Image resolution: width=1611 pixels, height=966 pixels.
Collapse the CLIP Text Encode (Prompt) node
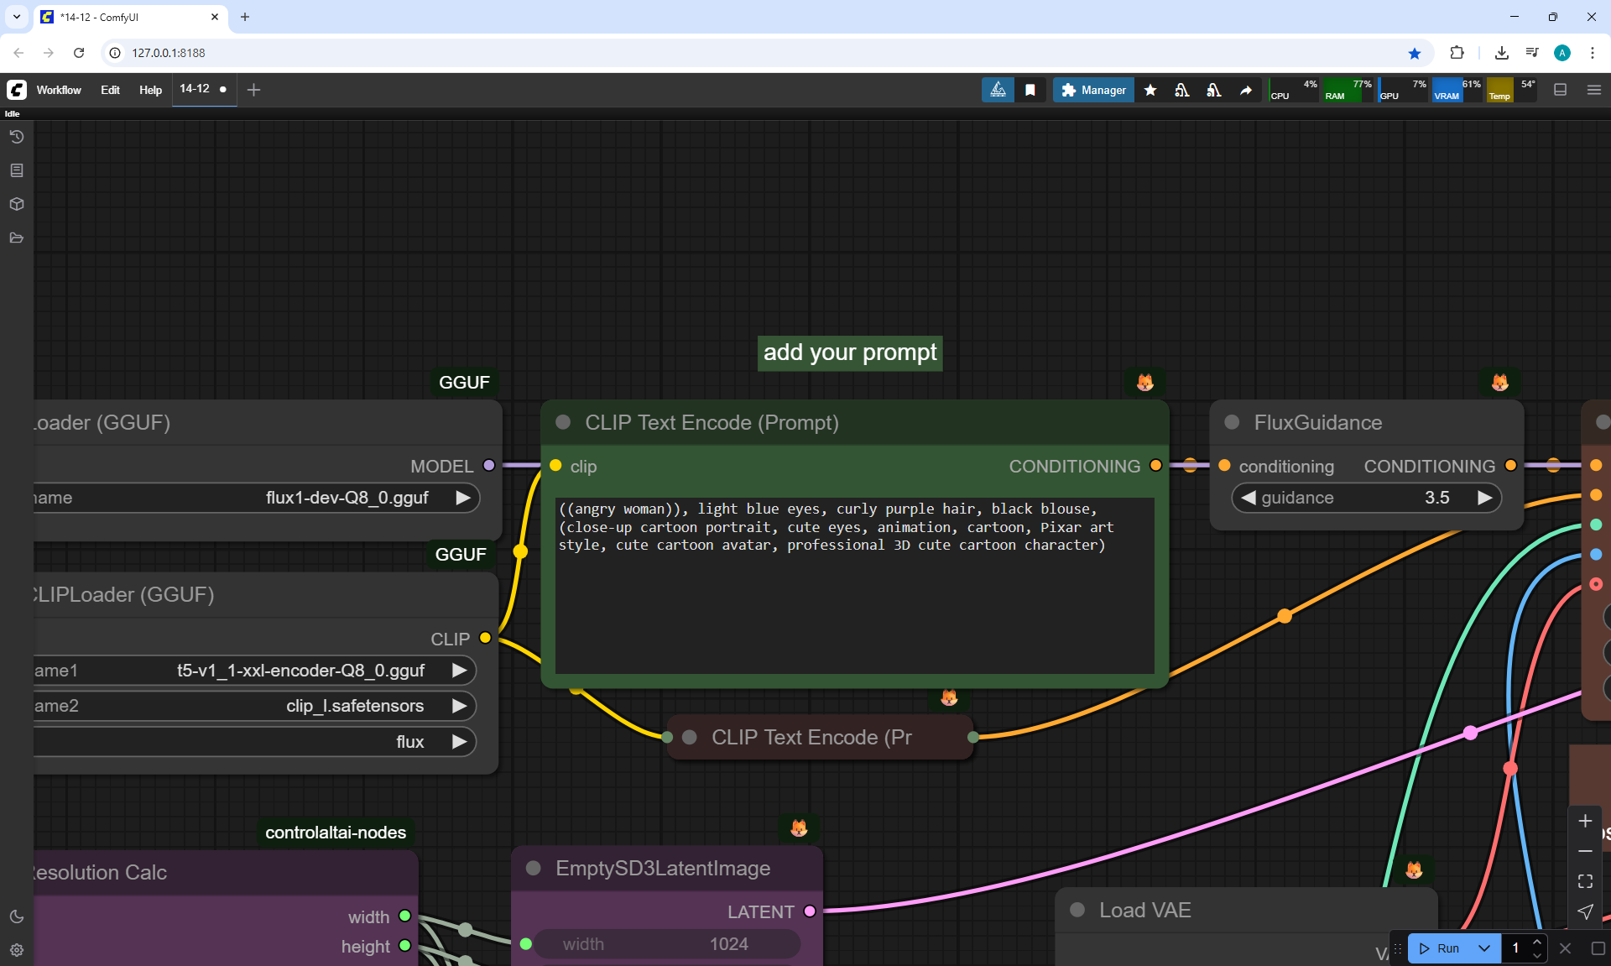click(x=564, y=422)
